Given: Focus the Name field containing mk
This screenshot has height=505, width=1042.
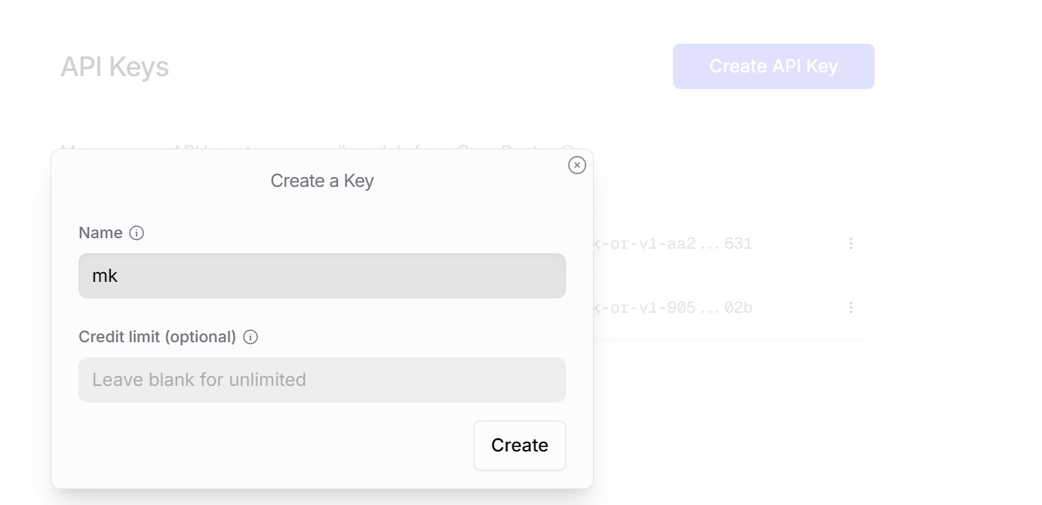Looking at the screenshot, I should click(x=322, y=276).
